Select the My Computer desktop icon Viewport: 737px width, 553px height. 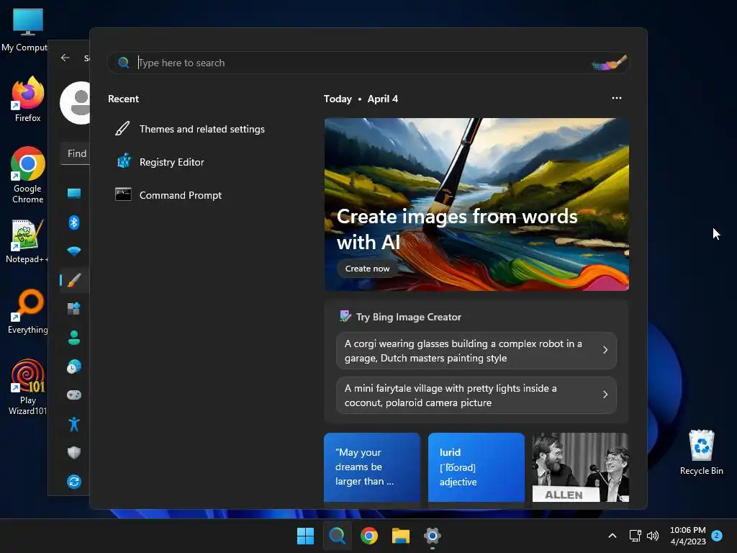click(x=27, y=30)
